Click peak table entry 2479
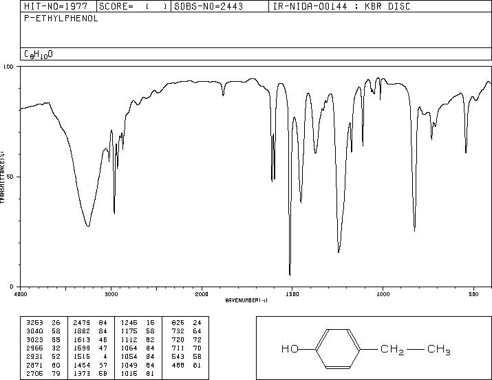This screenshot has width=492, height=380. tap(82, 323)
